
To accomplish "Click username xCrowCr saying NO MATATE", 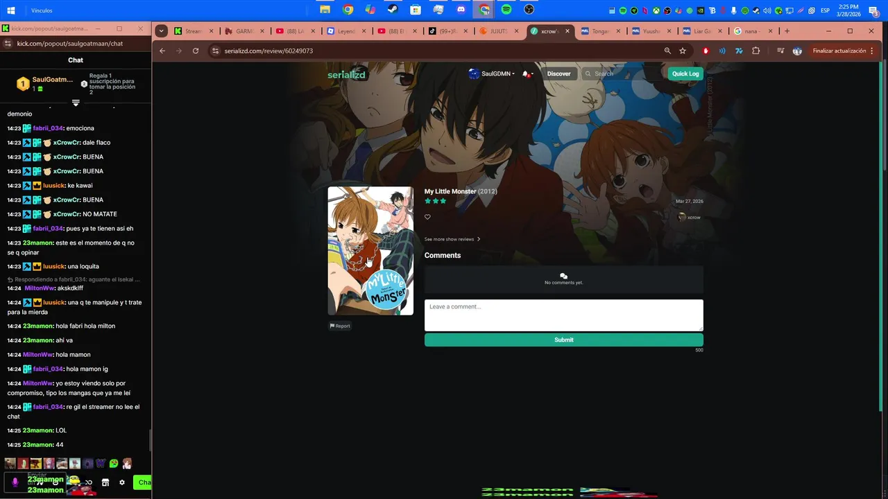I will [67, 214].
